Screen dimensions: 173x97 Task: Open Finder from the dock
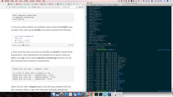point(53,94)
